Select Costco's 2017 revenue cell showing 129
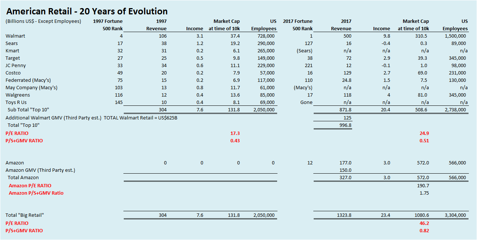Viewport: 477px width, 240px height. (x=347, y=73)
